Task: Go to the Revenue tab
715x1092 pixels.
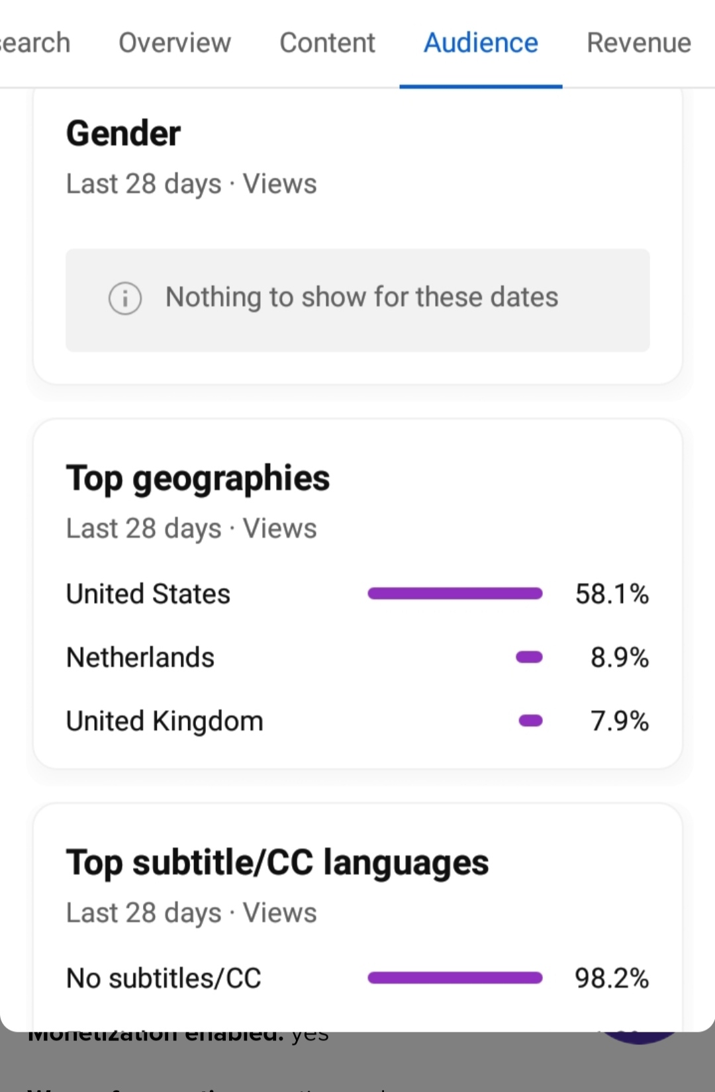Action: coord(639,43)
